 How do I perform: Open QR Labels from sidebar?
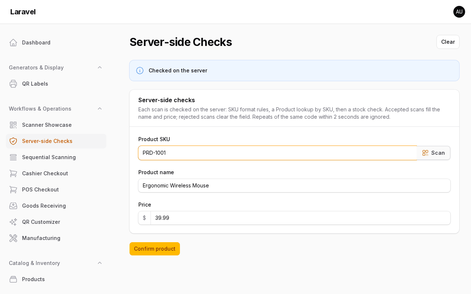(x=56, y=84)
